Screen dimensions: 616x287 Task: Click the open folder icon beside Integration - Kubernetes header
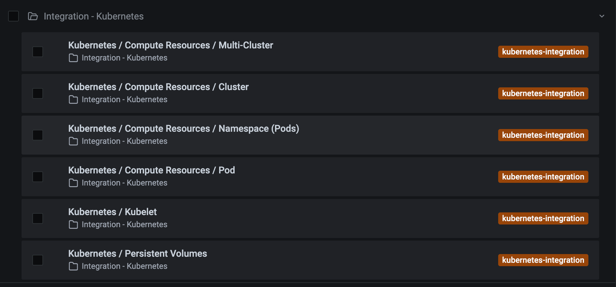coord(33,16)
